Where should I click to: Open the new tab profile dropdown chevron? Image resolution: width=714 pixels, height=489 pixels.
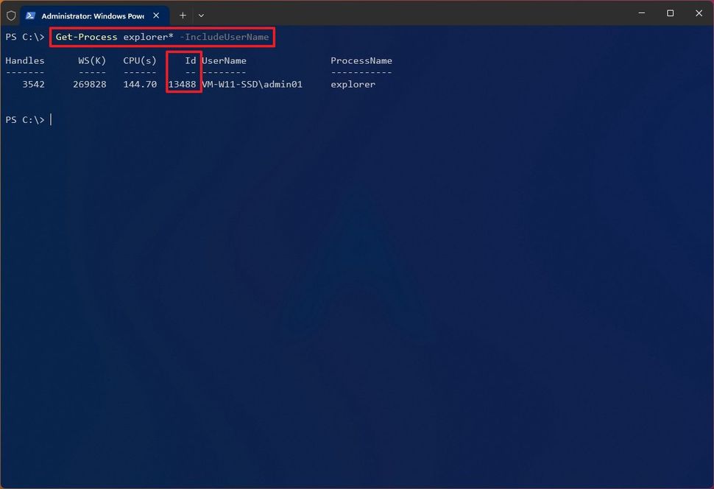pos(201,15)
